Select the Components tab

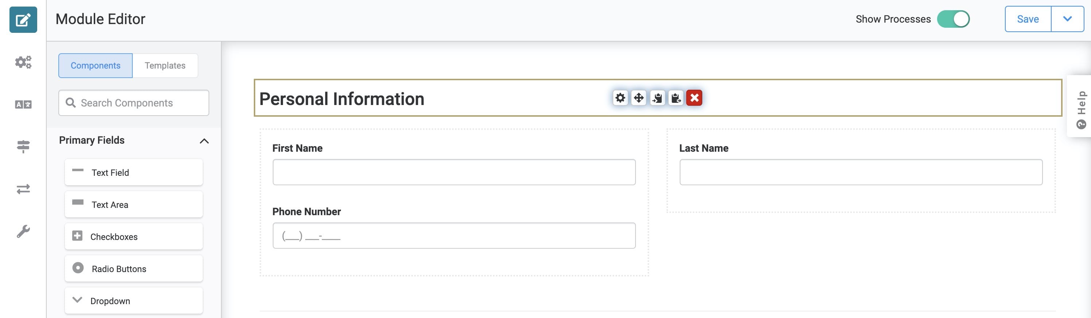(x=95, y=66)
